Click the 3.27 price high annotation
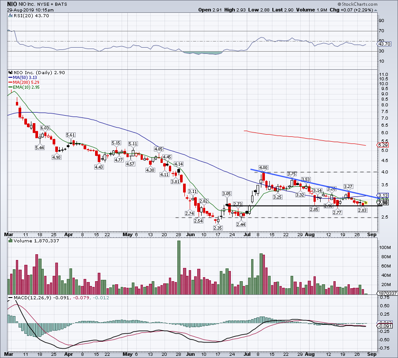Viewport: 398px width, 358px height. tap(348, 187)
